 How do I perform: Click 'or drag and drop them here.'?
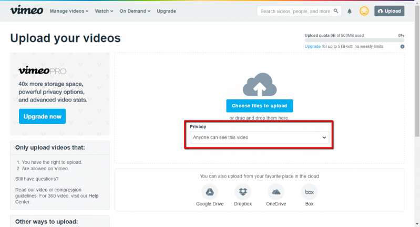[x=259, y=118]
